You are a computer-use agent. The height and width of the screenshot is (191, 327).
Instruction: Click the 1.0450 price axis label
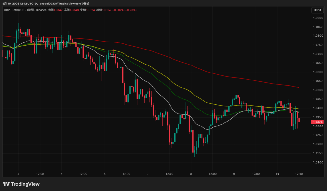point(318,99)
